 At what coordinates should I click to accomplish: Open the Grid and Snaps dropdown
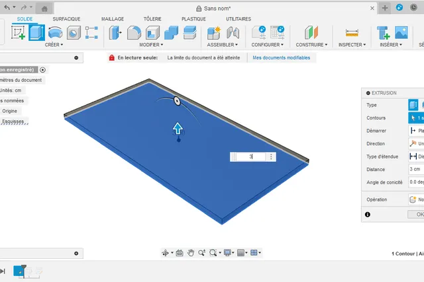click(x=242, y=253)
